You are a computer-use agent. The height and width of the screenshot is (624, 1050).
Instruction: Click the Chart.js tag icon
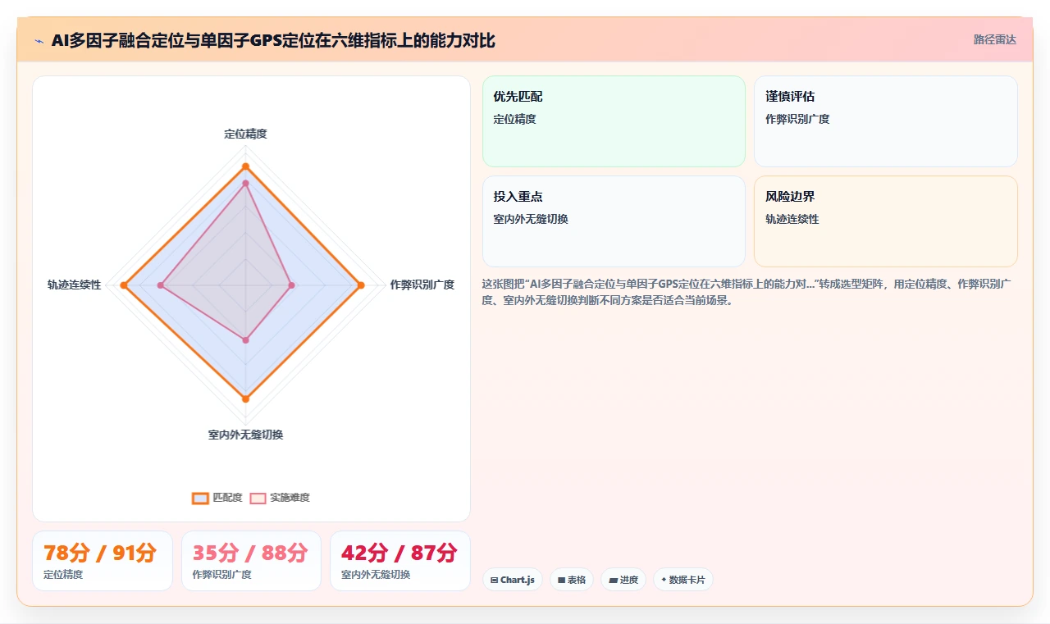click(495, 580)
